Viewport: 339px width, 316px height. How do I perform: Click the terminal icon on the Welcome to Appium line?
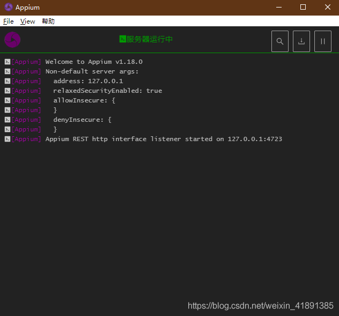[8, 62]
